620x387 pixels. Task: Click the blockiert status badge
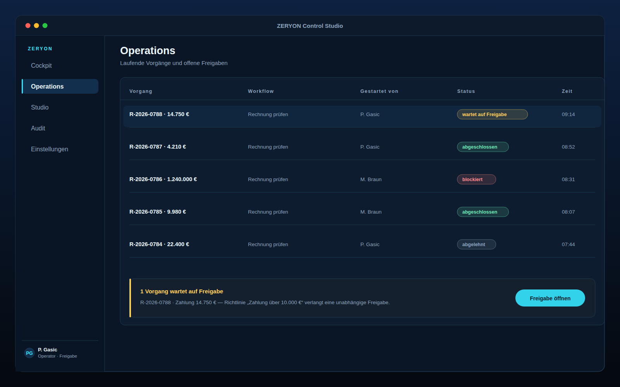[x=476, y=180]
